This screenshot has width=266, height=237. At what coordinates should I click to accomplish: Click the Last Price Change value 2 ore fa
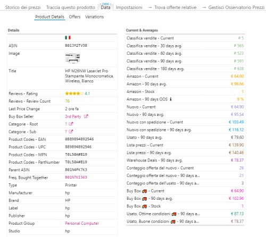[72, 109]
